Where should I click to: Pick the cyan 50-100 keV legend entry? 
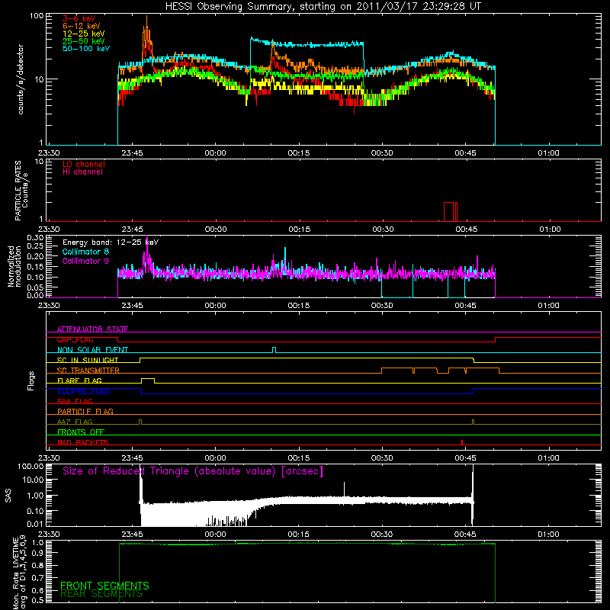[x=86, y=49]
